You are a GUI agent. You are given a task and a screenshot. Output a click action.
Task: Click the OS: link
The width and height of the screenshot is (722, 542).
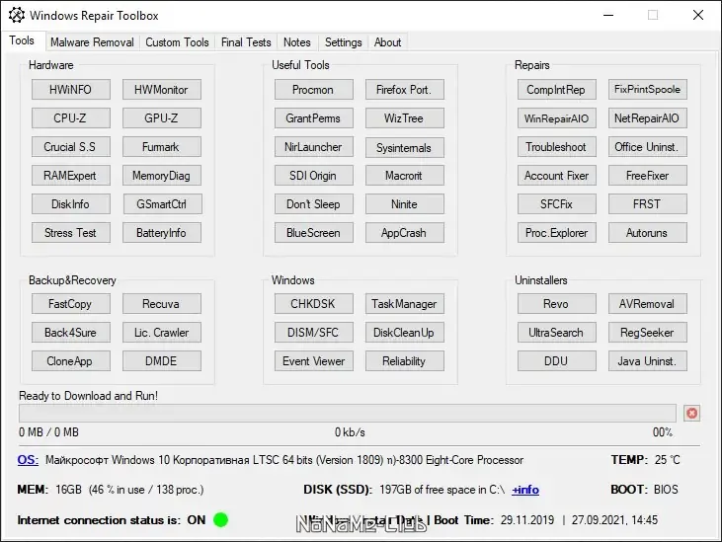(28, 460)
